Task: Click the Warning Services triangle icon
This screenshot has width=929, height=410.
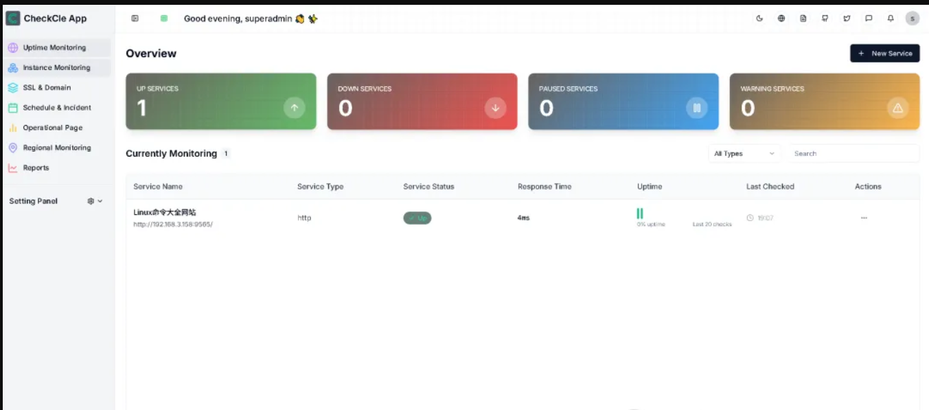Action: tap(897, 108)
